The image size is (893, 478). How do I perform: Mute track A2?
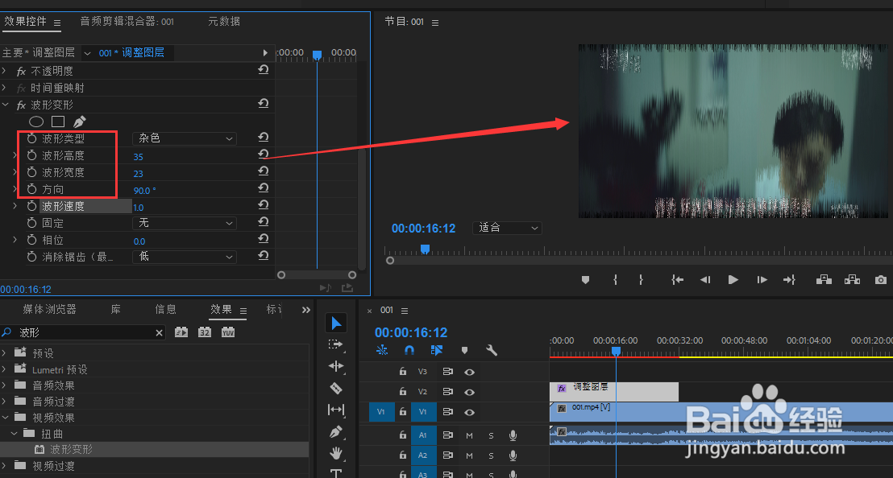[469, 455]
